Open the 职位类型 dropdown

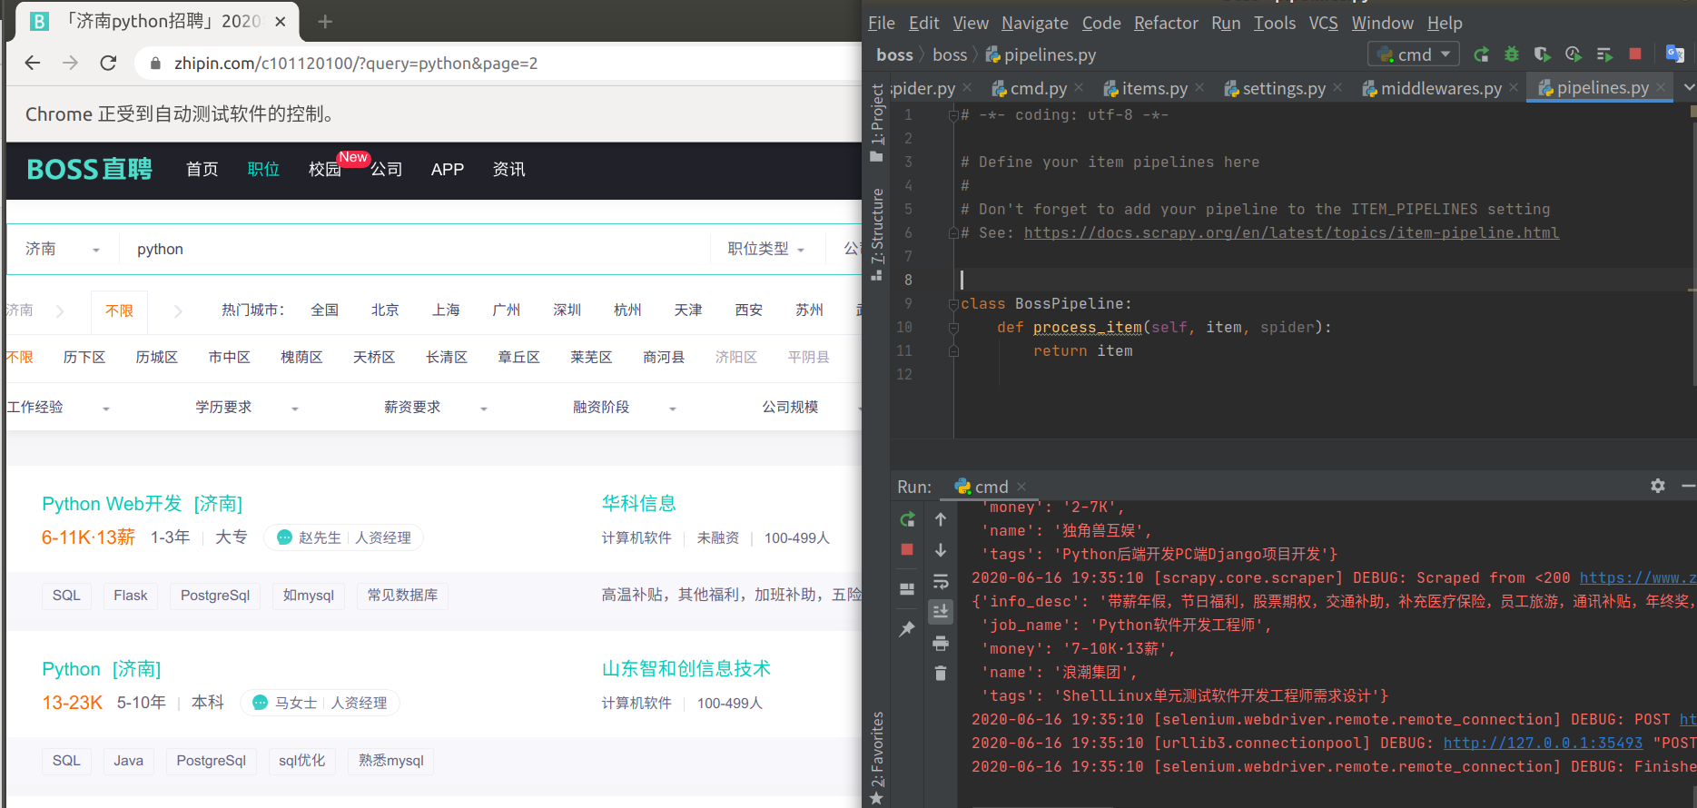tap(766, 249)
